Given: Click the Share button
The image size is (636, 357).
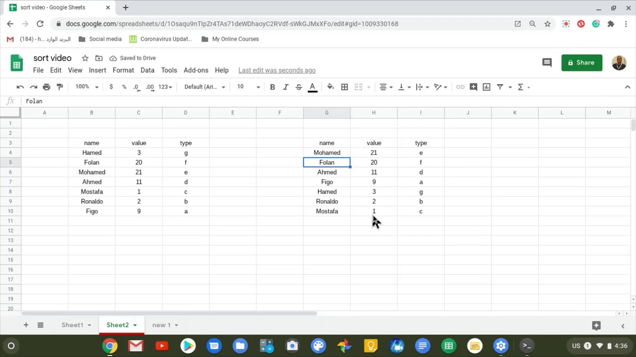Looking at the screenshot, I should click(582, 62).
